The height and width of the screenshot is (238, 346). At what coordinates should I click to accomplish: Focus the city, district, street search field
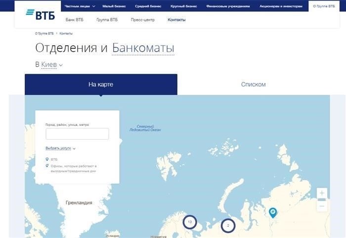click(x=77, y=134)
